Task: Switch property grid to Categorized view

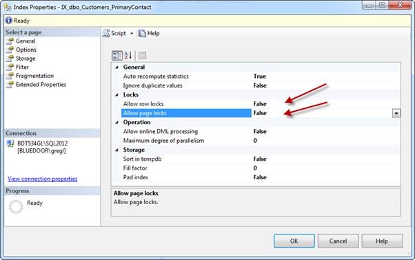Action: [x=117, y=56]
